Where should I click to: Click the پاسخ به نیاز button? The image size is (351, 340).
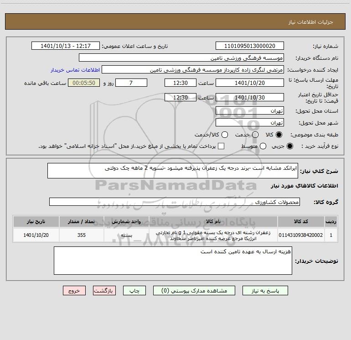[265, 290]
